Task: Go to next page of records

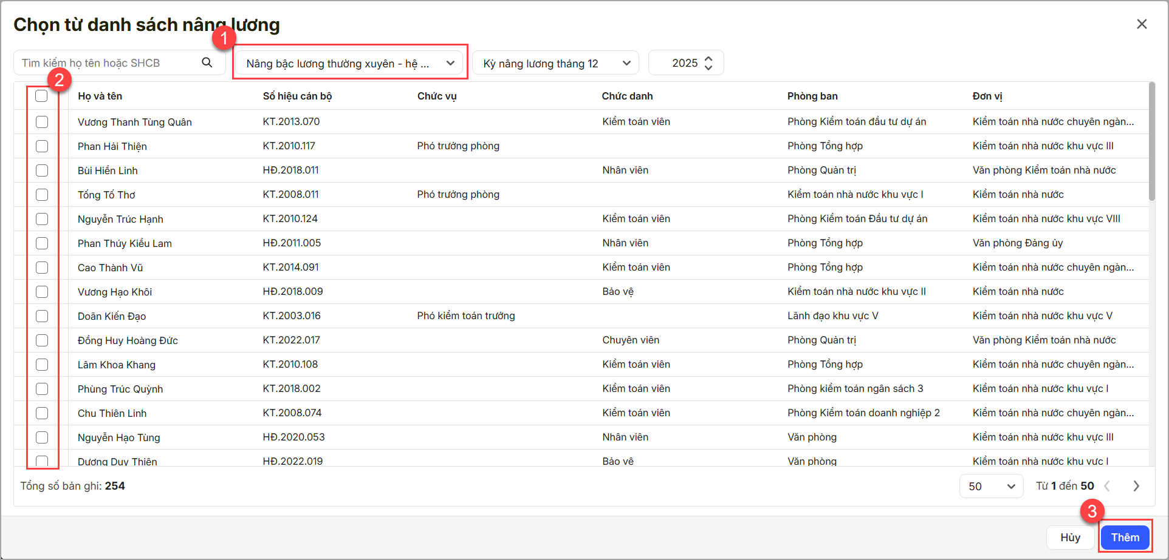Action: coord(1136,486)
